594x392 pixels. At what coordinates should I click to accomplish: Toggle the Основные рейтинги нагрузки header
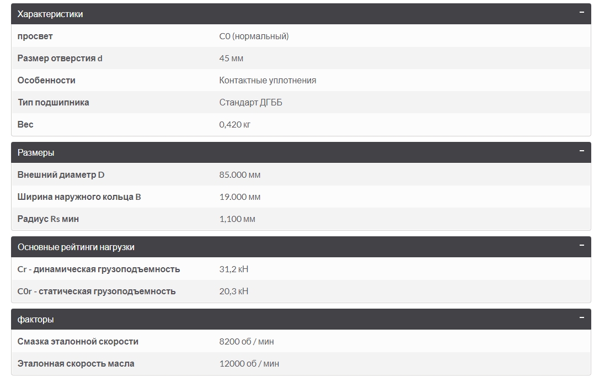(x=301, y=247)
